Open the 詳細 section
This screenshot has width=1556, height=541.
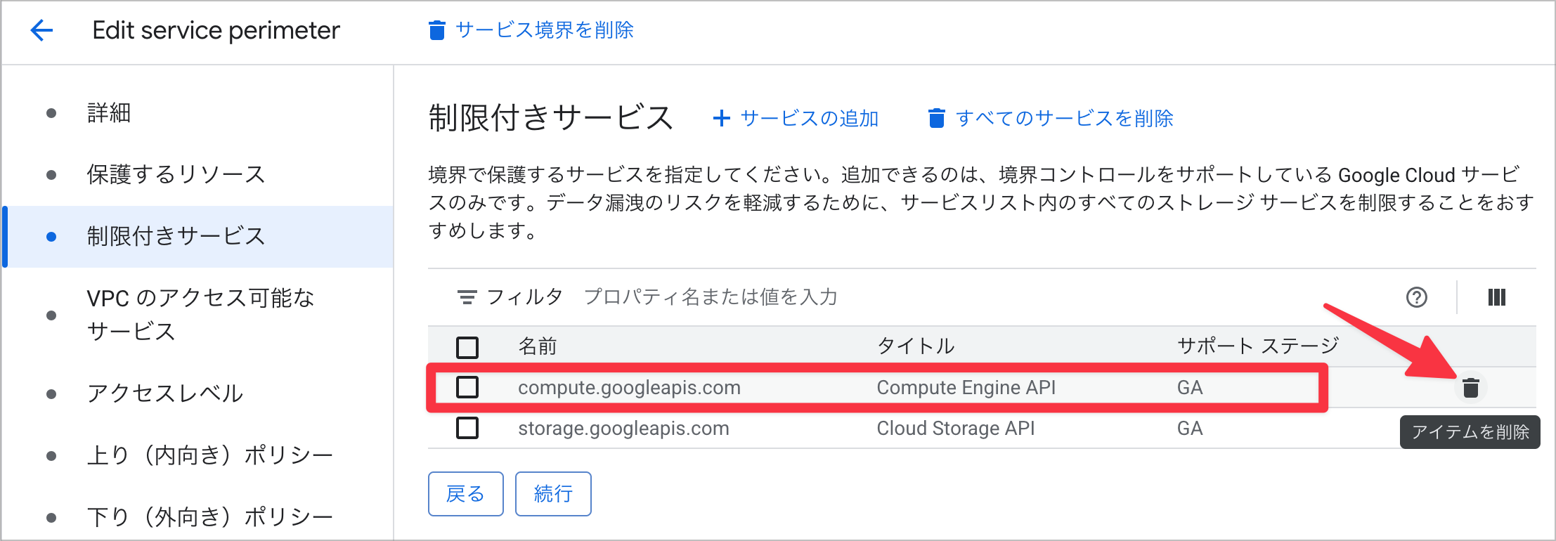[x=109, y=112]
